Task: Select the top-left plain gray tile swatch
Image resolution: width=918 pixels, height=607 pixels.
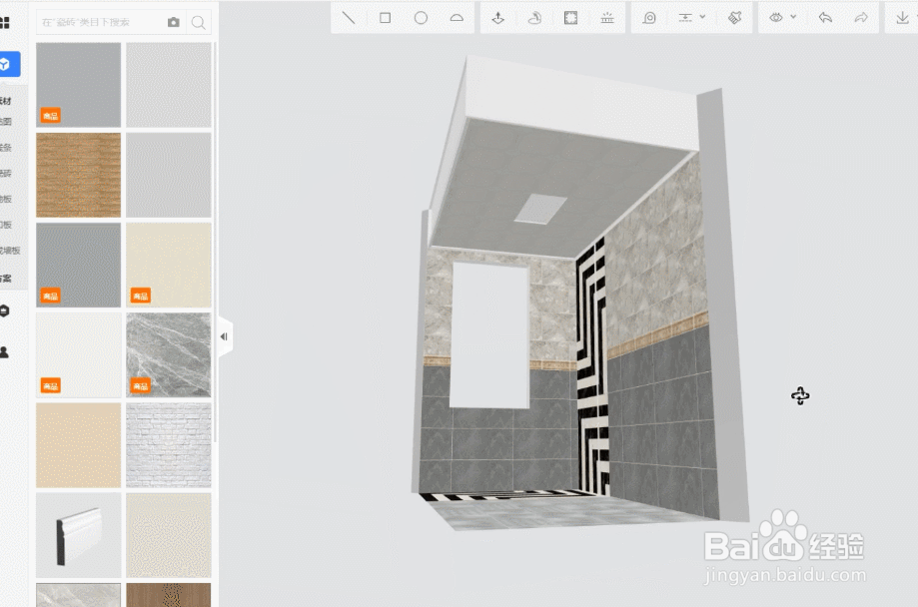Action: point(79,85)
